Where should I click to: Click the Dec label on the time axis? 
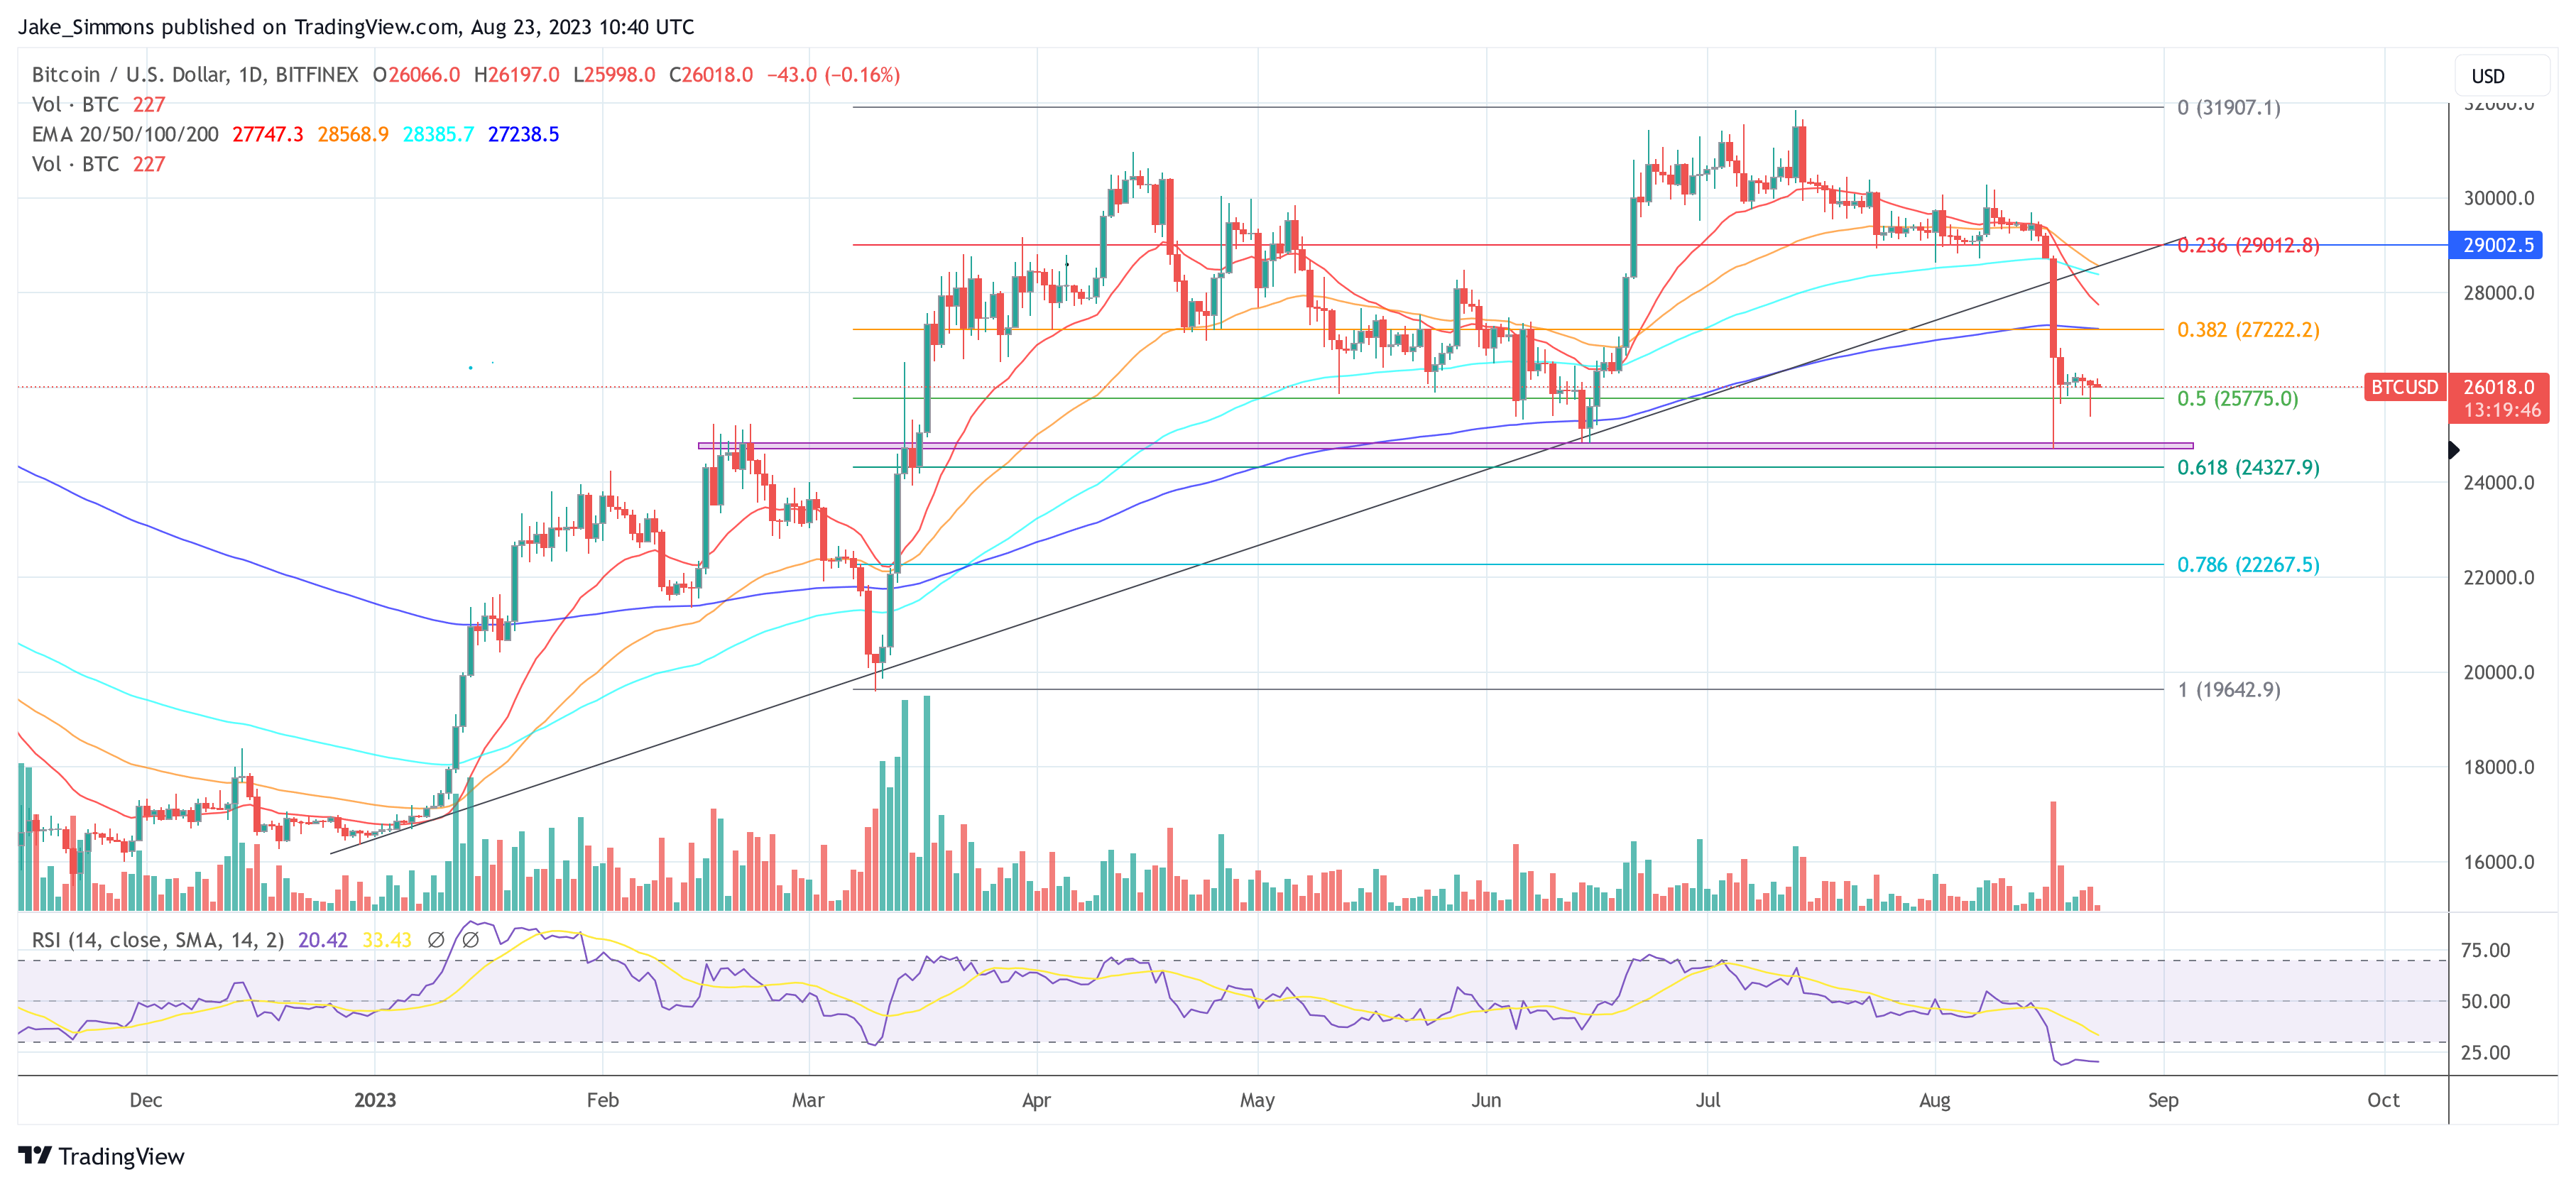(146, 1100)
